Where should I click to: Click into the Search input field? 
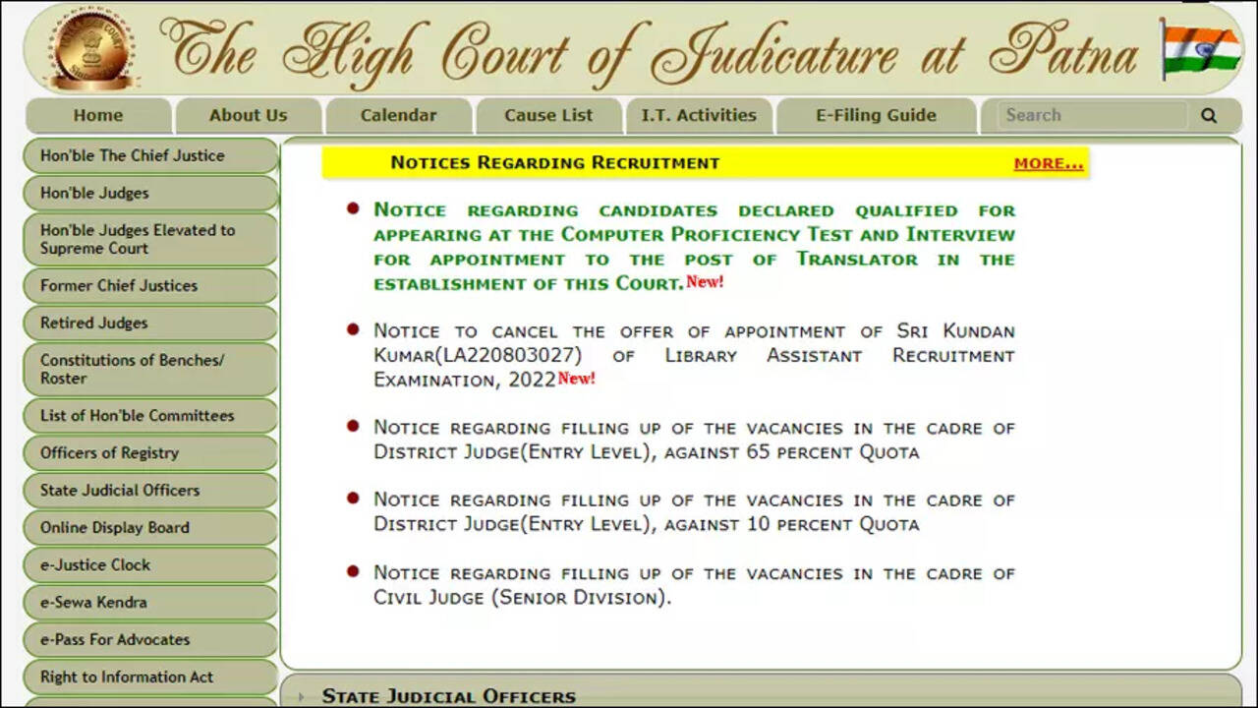click(1091, 116)
